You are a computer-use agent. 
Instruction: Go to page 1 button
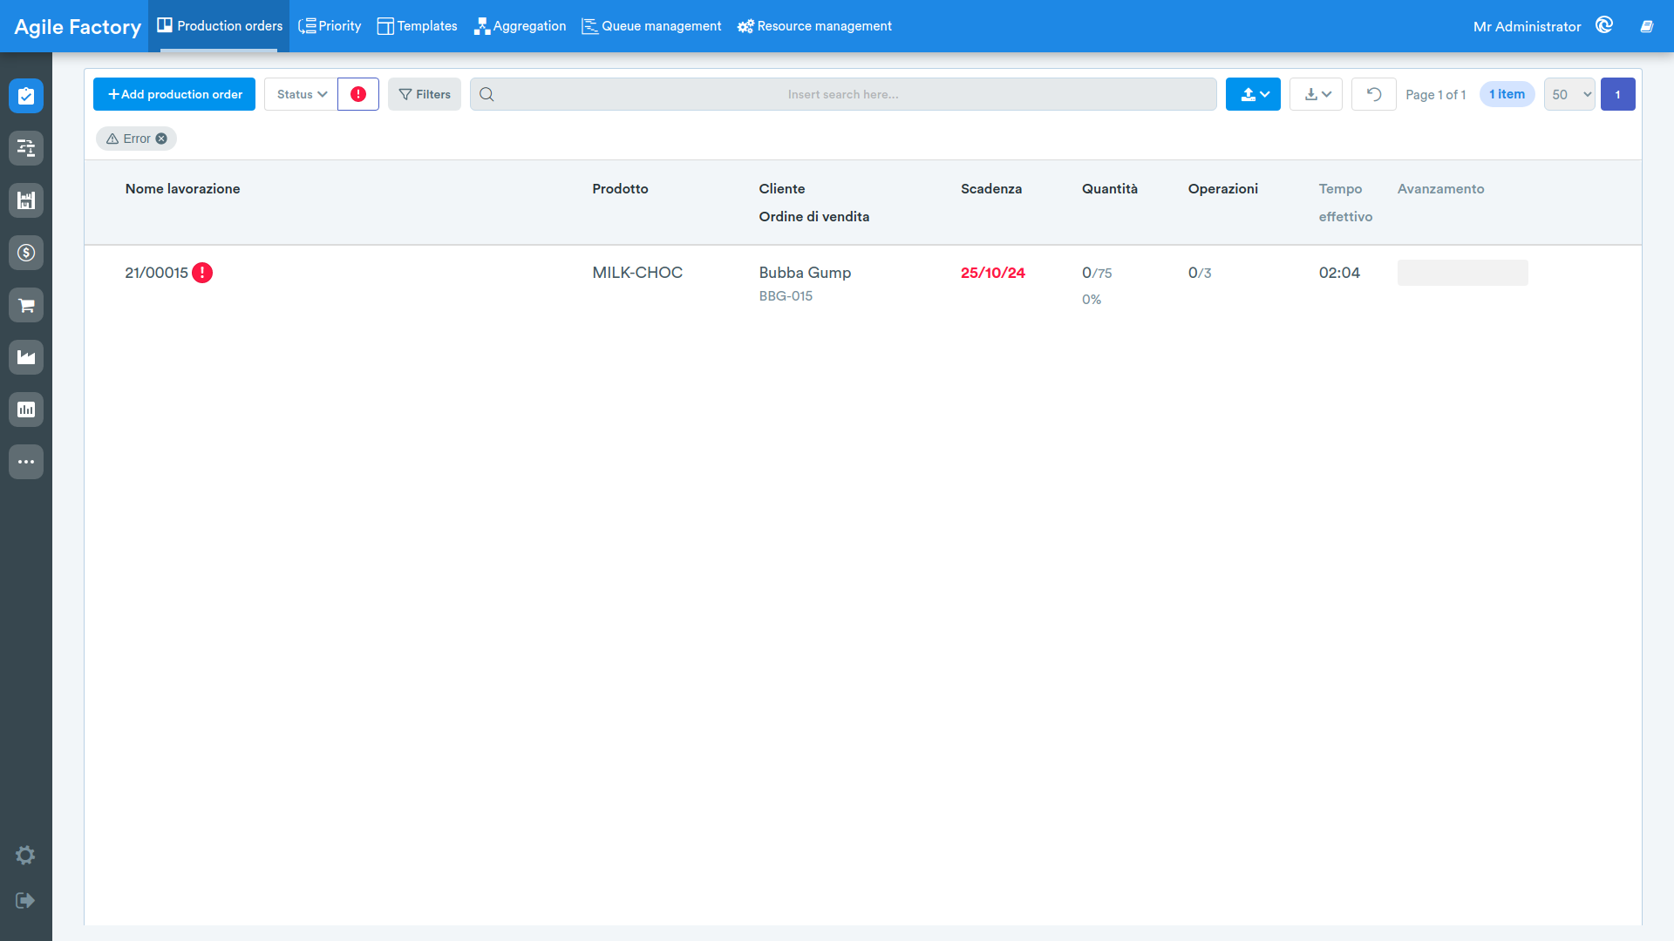1618,94
